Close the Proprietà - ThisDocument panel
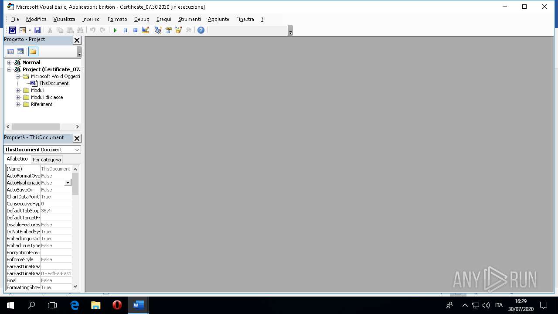The height and width of the screenshot is (314, 558). [x=77, y=138]
